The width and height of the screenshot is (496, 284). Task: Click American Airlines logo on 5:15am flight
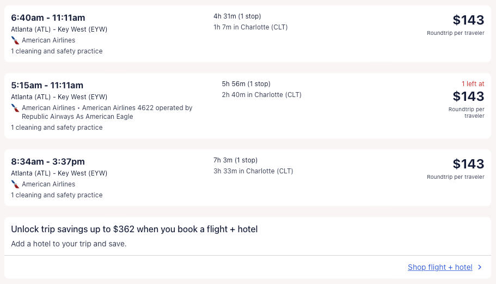(15, 108)
